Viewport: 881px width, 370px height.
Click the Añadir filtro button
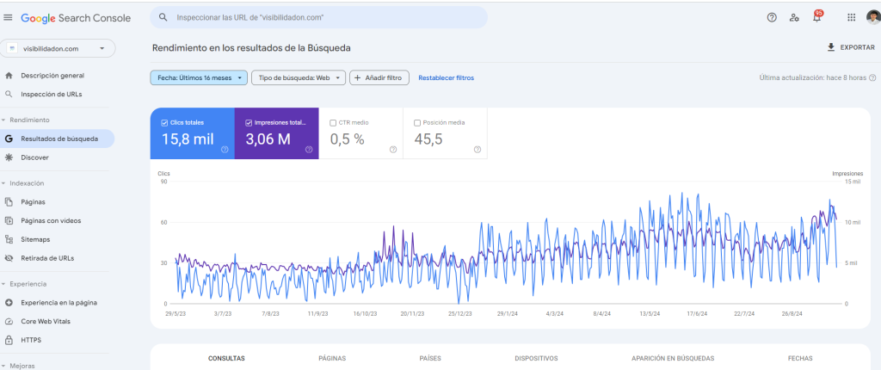(x=379, y=77)
